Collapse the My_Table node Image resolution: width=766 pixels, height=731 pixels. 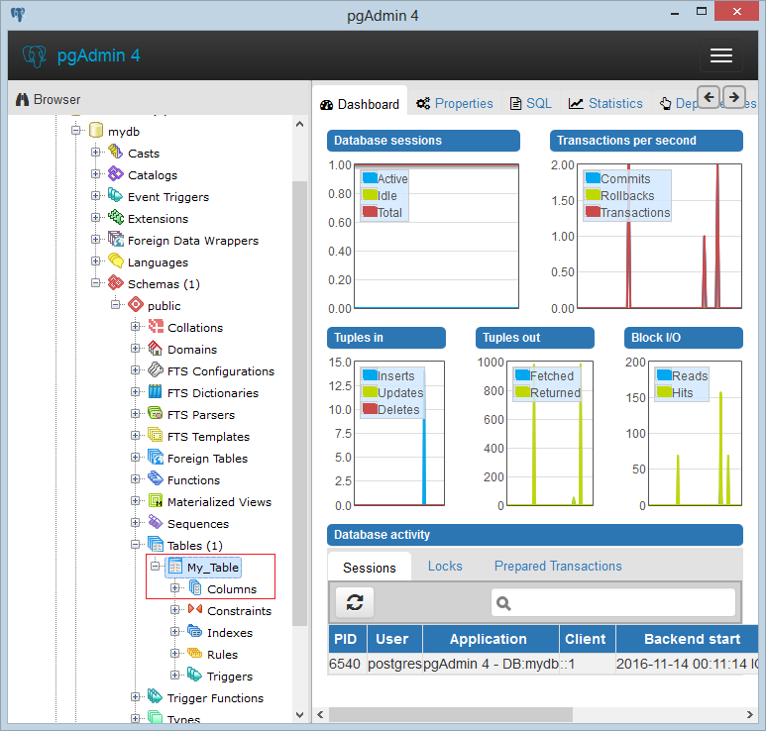pyautogui.click(x=156, y=567)
